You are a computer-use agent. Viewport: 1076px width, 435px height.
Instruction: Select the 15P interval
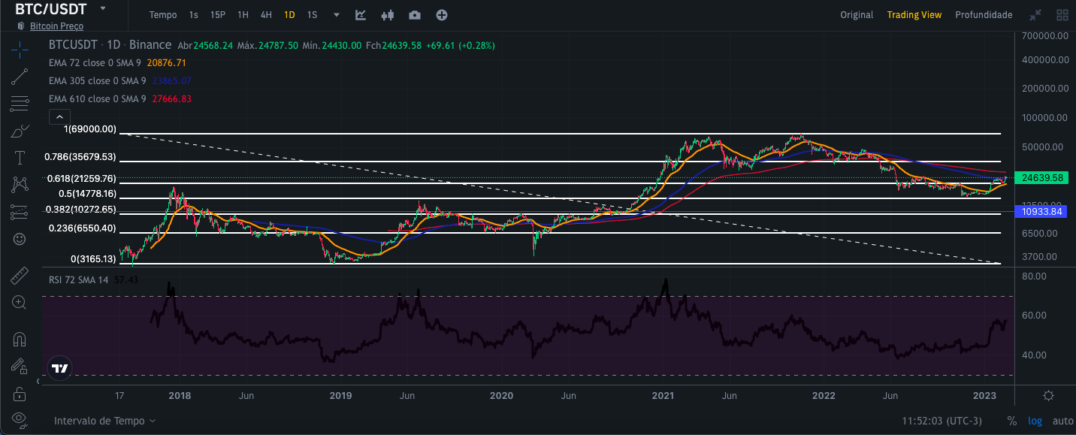click(x=218, y=15)
